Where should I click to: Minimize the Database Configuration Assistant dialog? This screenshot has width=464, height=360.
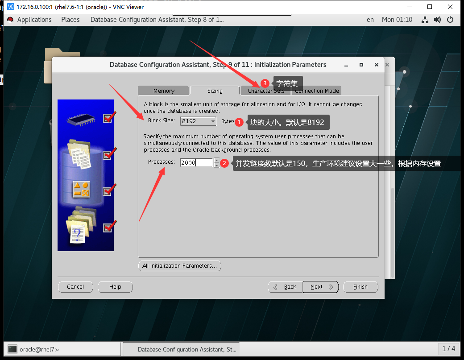(346, 65)
